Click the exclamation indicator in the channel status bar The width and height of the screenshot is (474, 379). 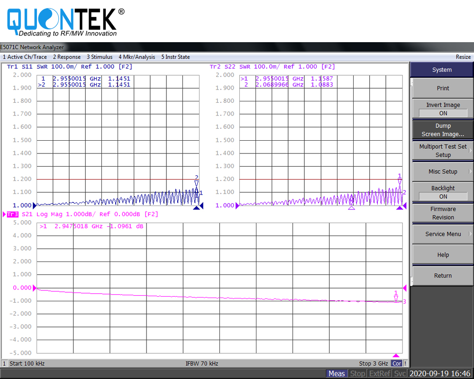405,363
